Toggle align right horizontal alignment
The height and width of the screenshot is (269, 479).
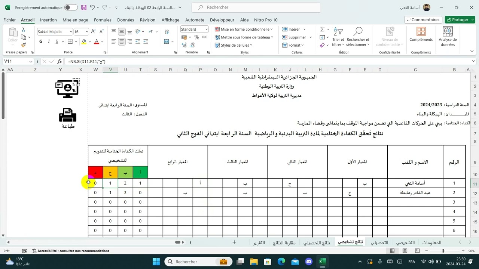(129, 41)
